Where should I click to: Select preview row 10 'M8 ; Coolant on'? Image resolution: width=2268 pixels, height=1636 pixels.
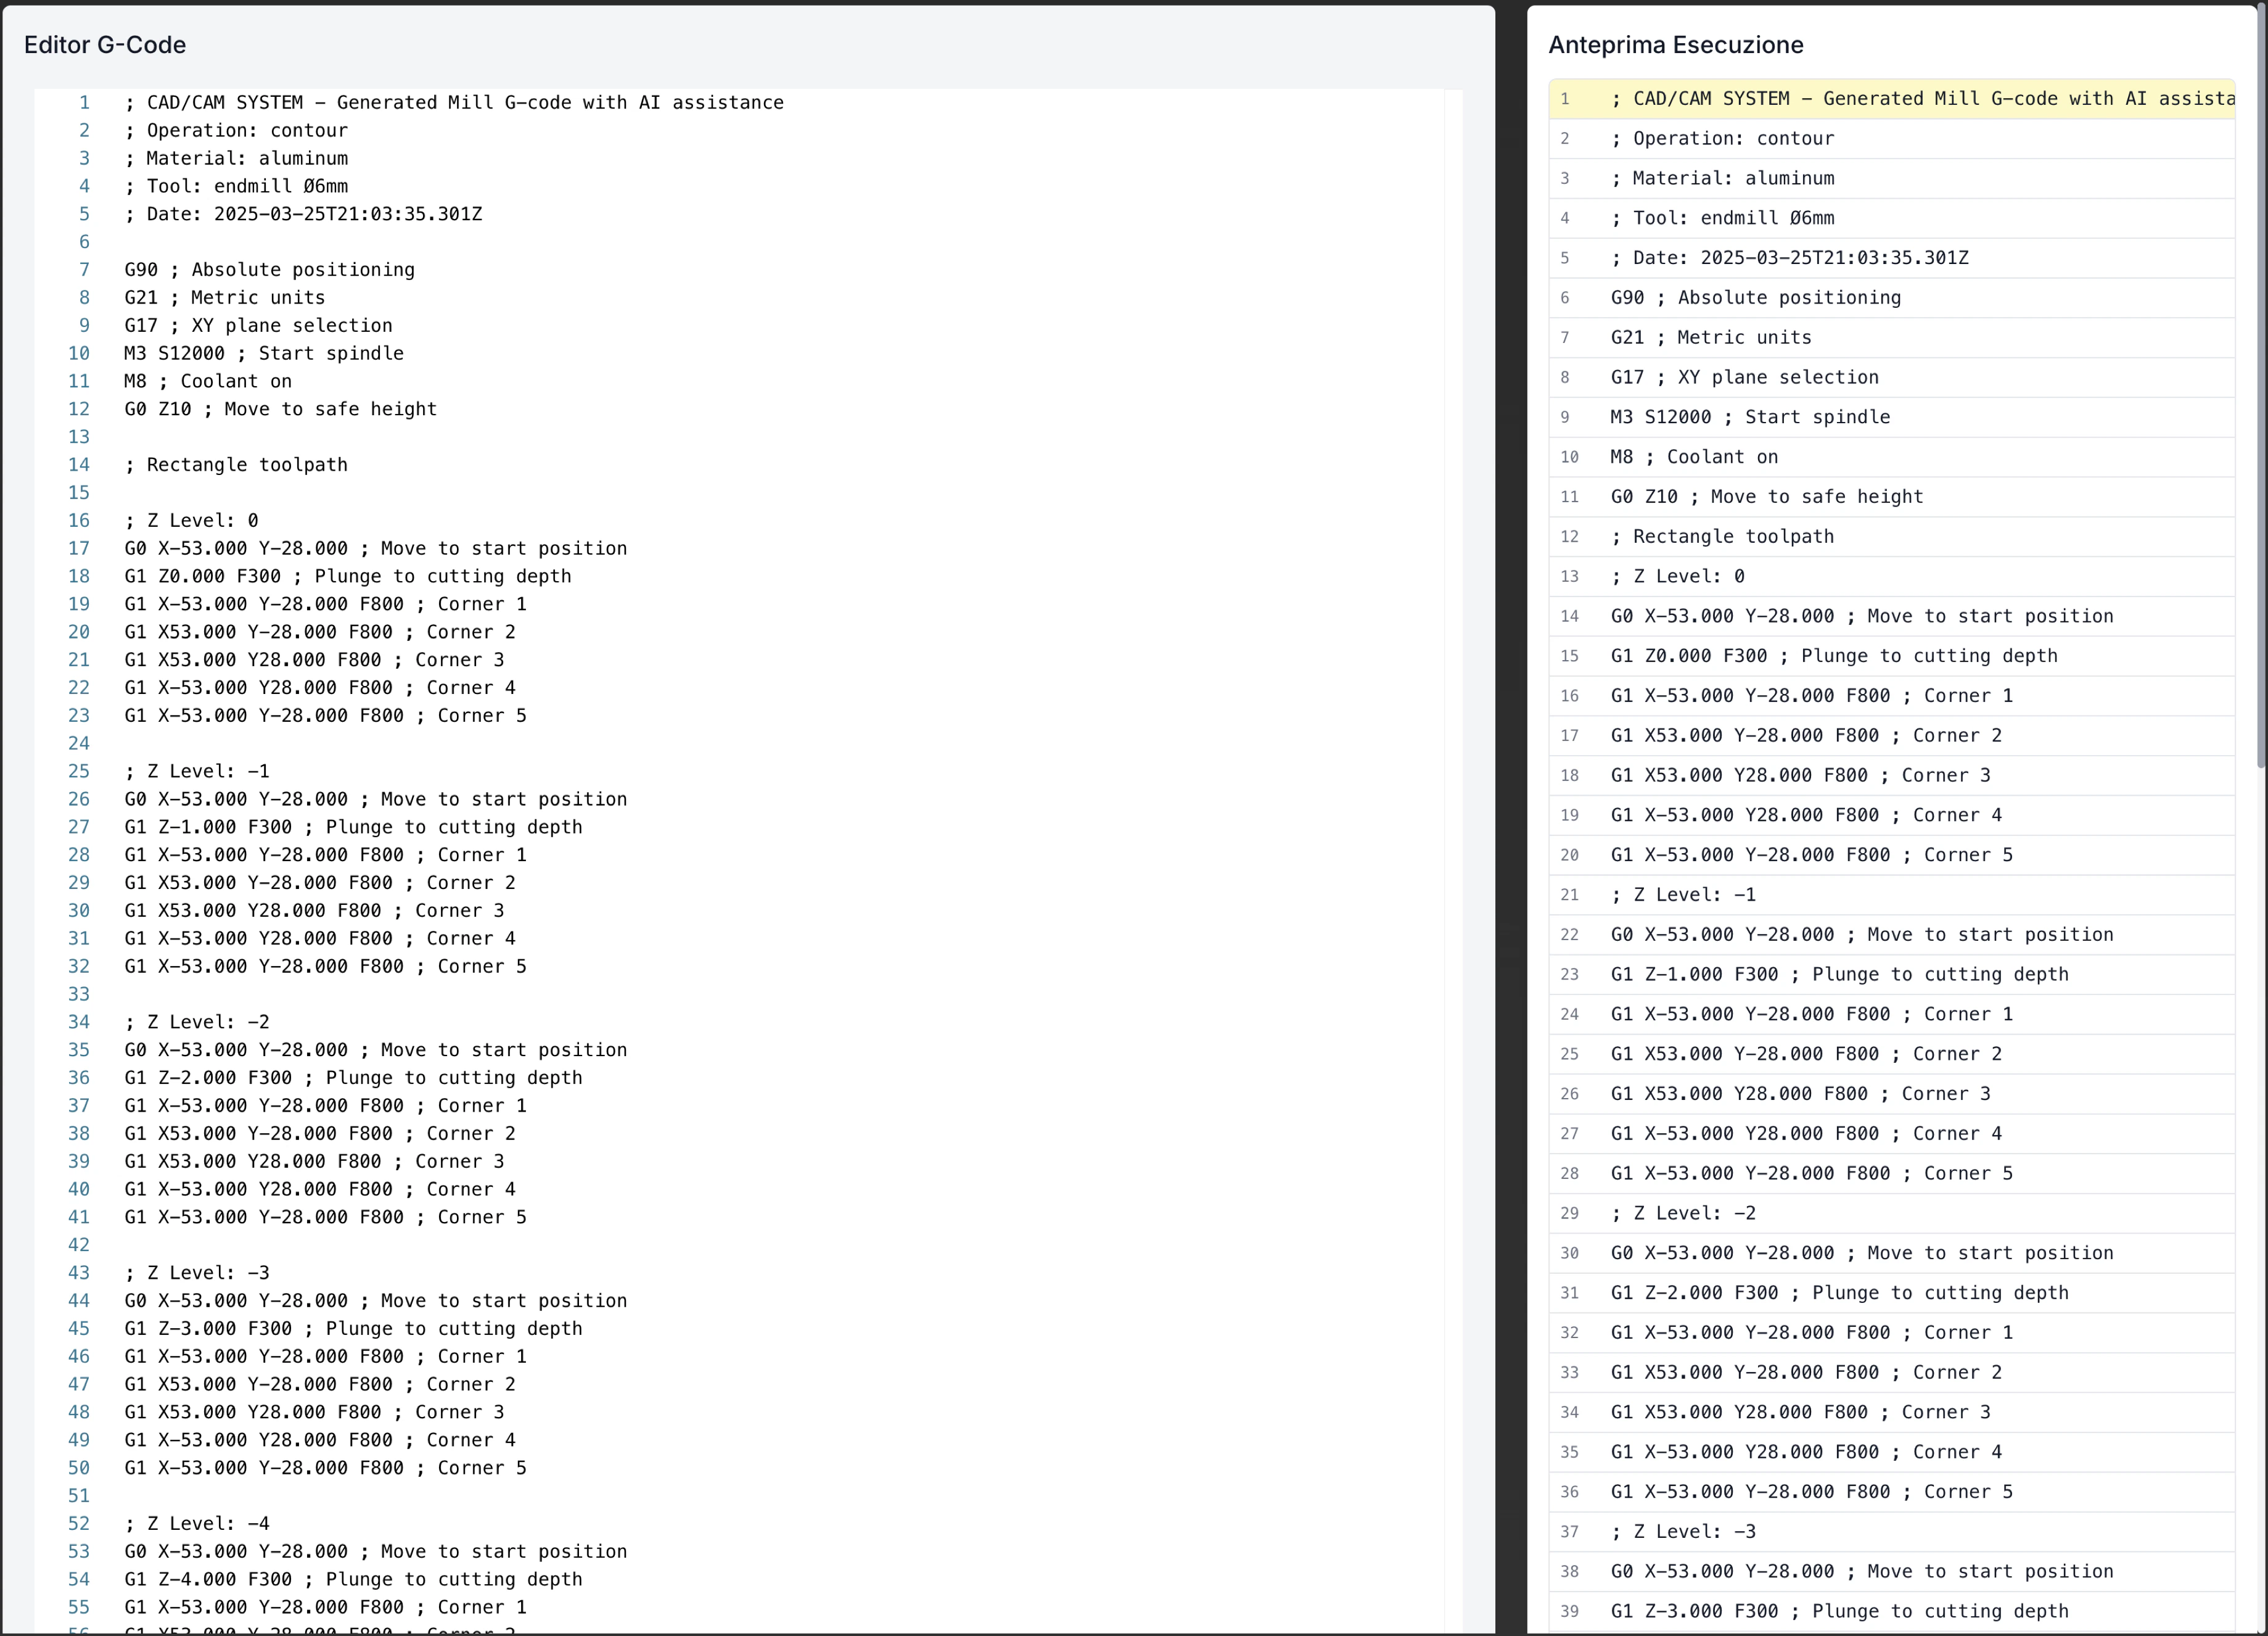(x=1891, y=457)
